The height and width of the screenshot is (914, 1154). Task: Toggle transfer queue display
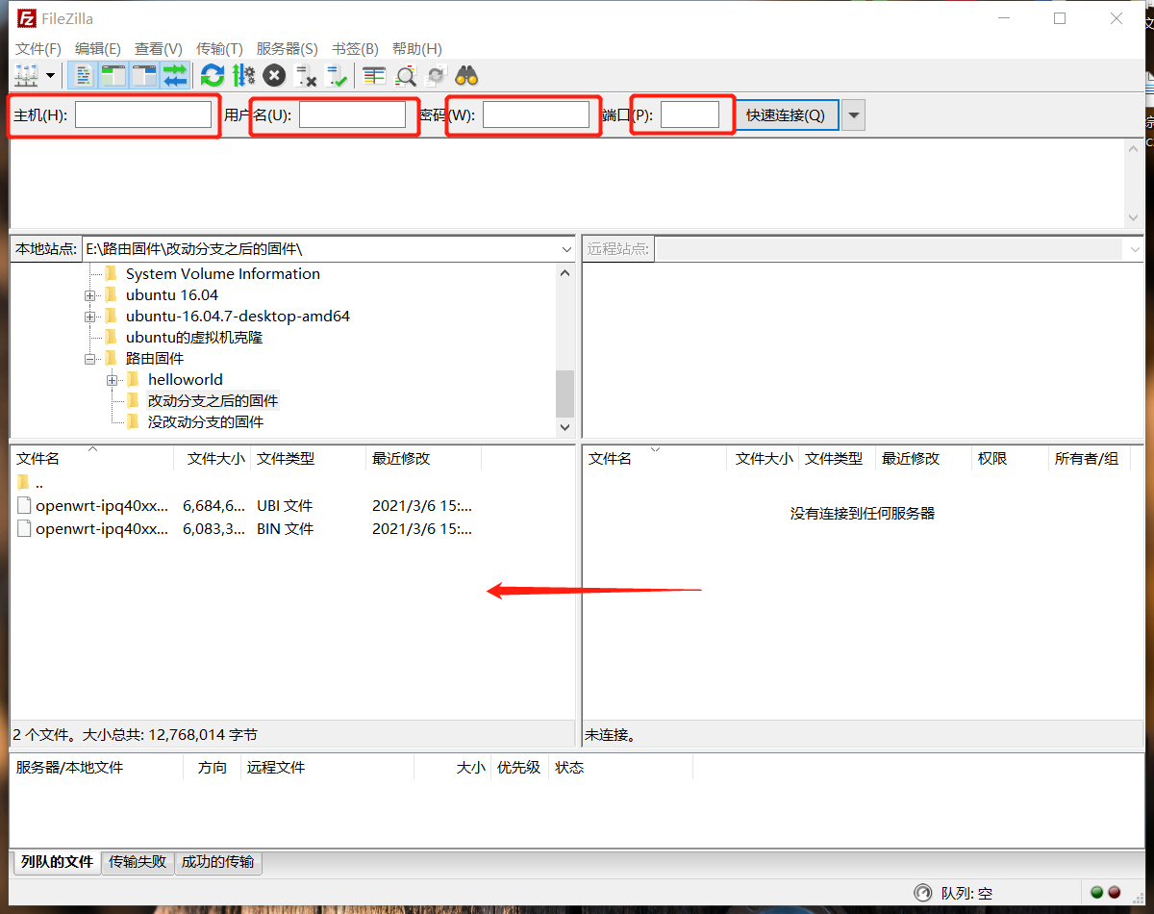coord(174,75)
